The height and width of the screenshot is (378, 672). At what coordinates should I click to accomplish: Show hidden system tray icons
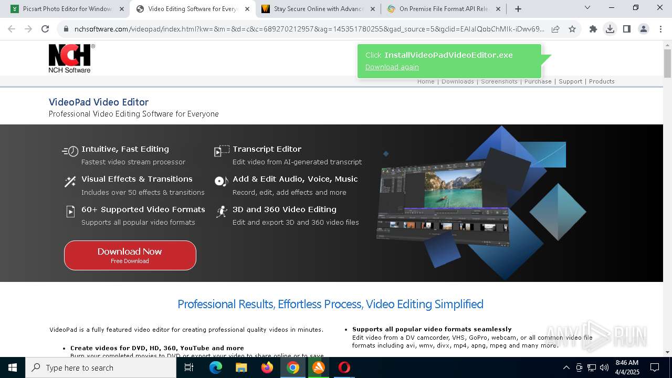pyautogui.click(x=566, y=367)
